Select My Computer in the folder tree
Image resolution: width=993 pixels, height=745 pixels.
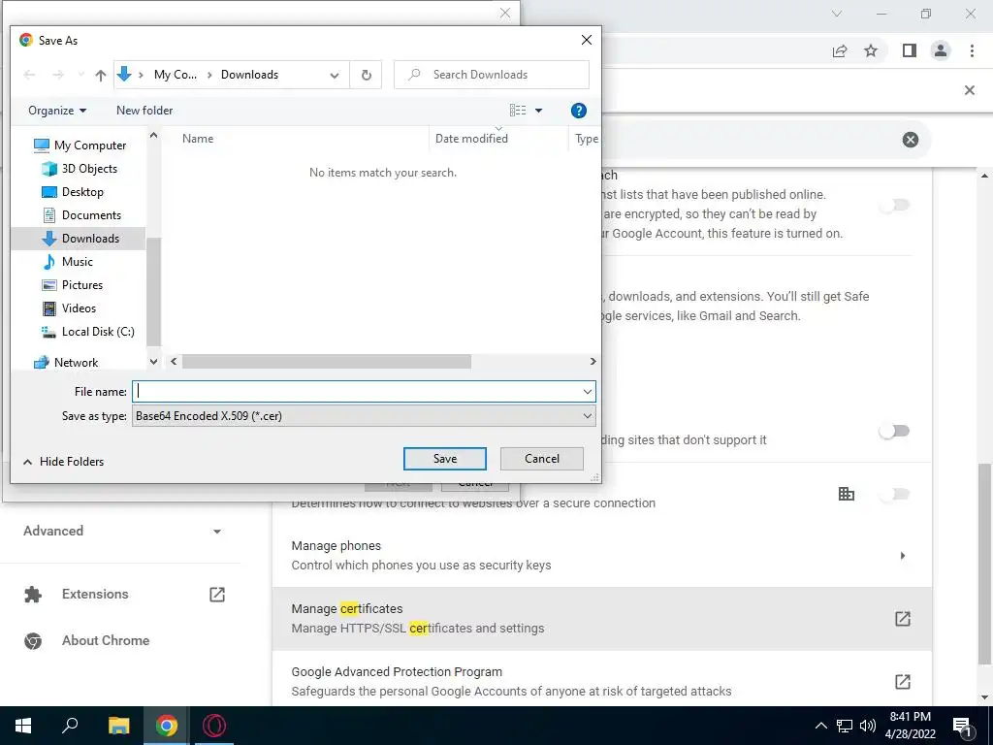(90, 146)
